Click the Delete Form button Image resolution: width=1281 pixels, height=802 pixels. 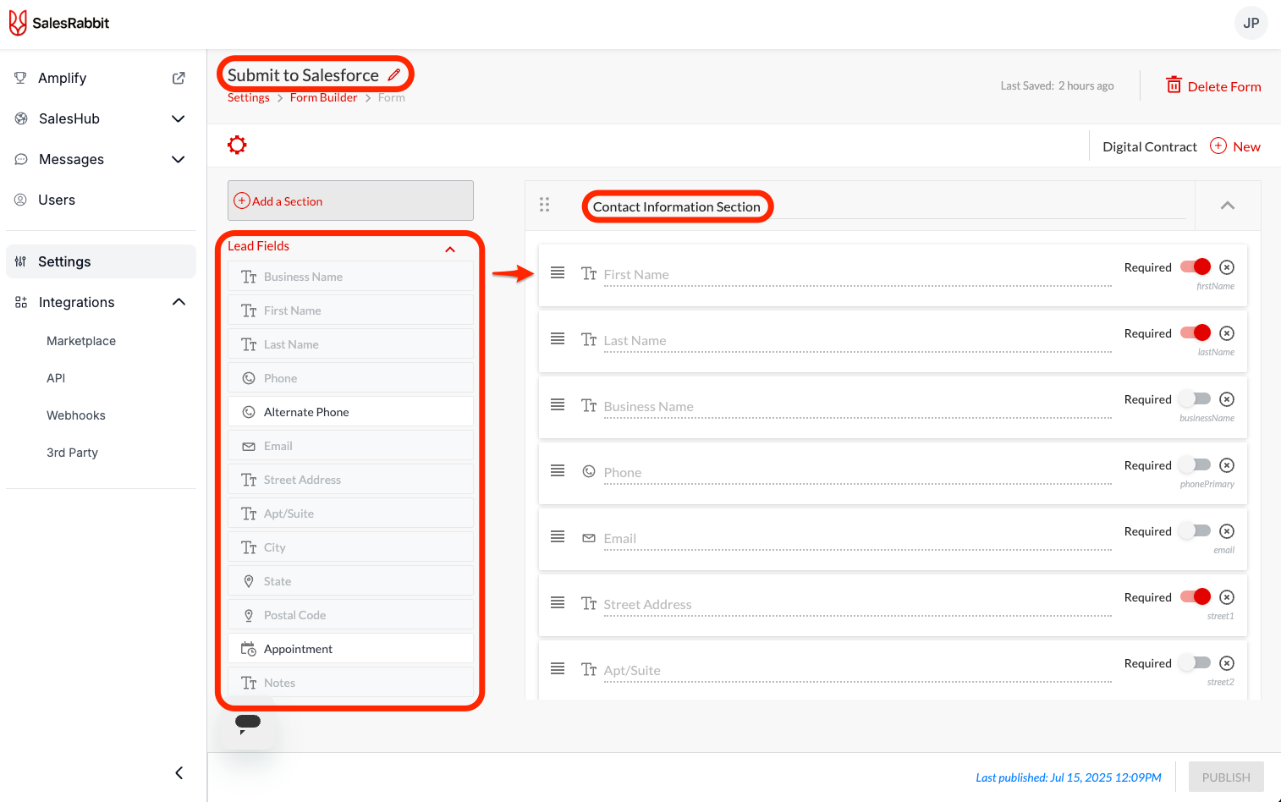(1213, 85)
